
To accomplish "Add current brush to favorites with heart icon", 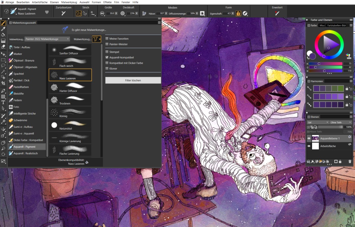I will point(47,12).
